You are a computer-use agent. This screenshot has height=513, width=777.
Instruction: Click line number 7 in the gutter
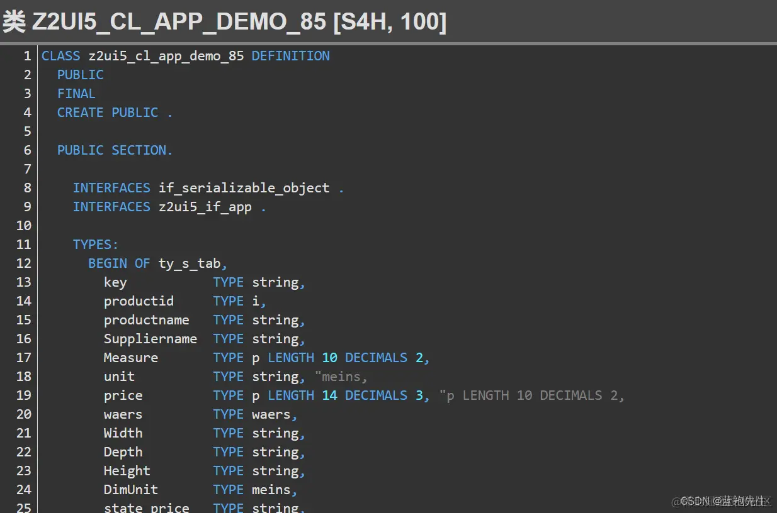tap(27, 169)
